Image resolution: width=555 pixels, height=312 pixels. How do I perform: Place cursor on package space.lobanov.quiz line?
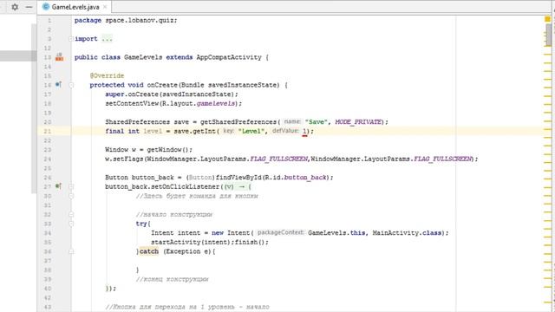click(126, 20)
